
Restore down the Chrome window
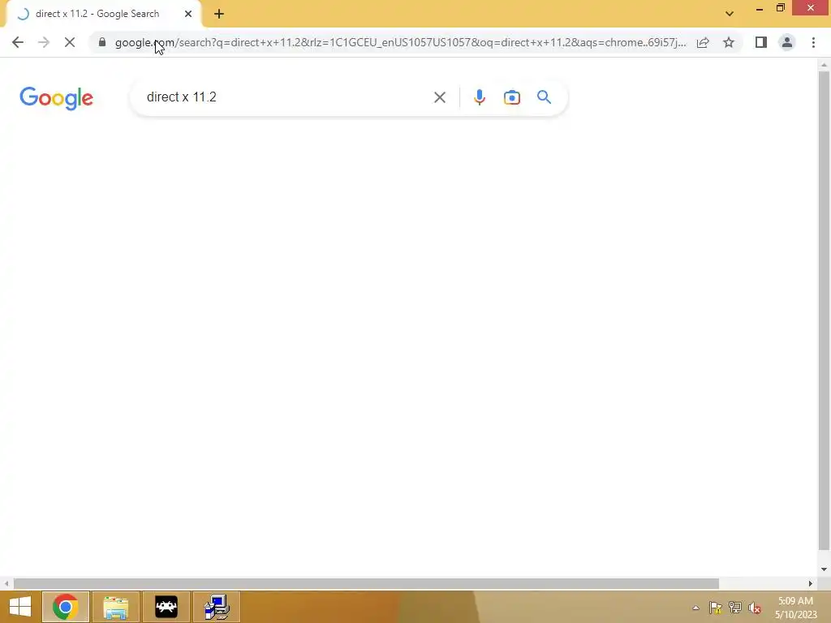coord(781,8)
